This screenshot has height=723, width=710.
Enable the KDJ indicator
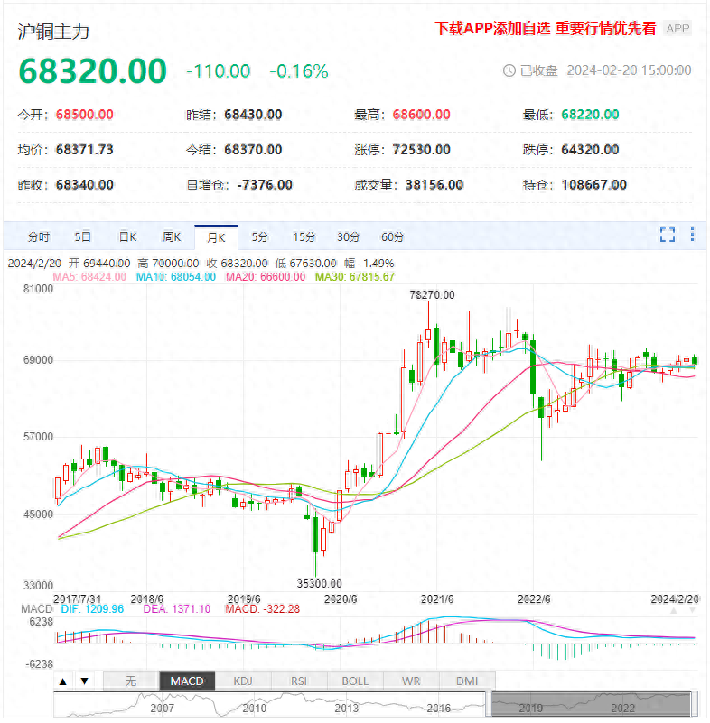(244, 681)
